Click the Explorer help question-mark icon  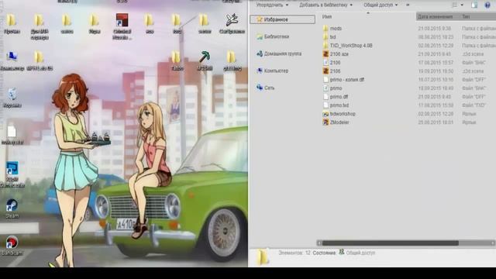[x=487, y=5]
